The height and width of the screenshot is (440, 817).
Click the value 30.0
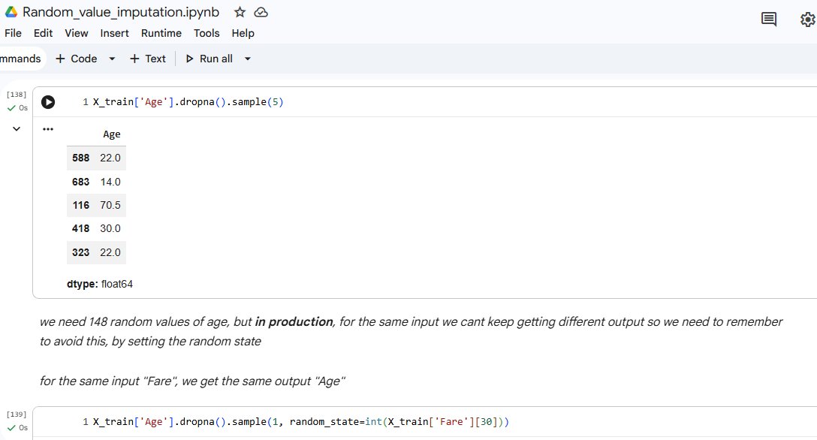tap(110, 228)
